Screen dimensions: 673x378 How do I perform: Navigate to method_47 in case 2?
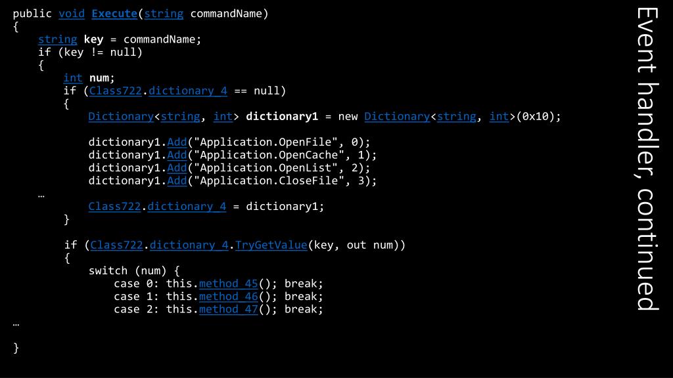tap(228, 310)
